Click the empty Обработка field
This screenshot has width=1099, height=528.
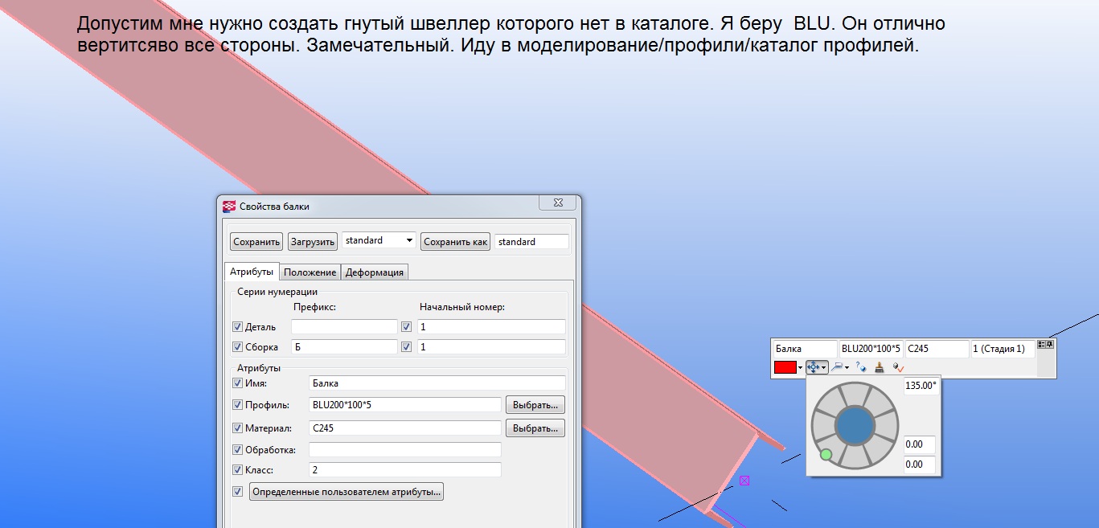pos(405,449)
